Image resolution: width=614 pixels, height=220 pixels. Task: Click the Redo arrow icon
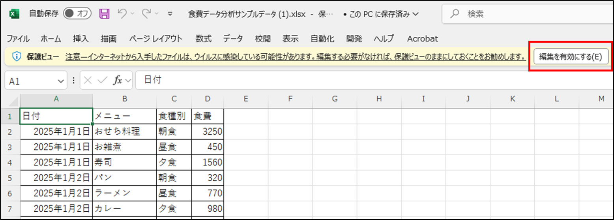tap(146, 14)
